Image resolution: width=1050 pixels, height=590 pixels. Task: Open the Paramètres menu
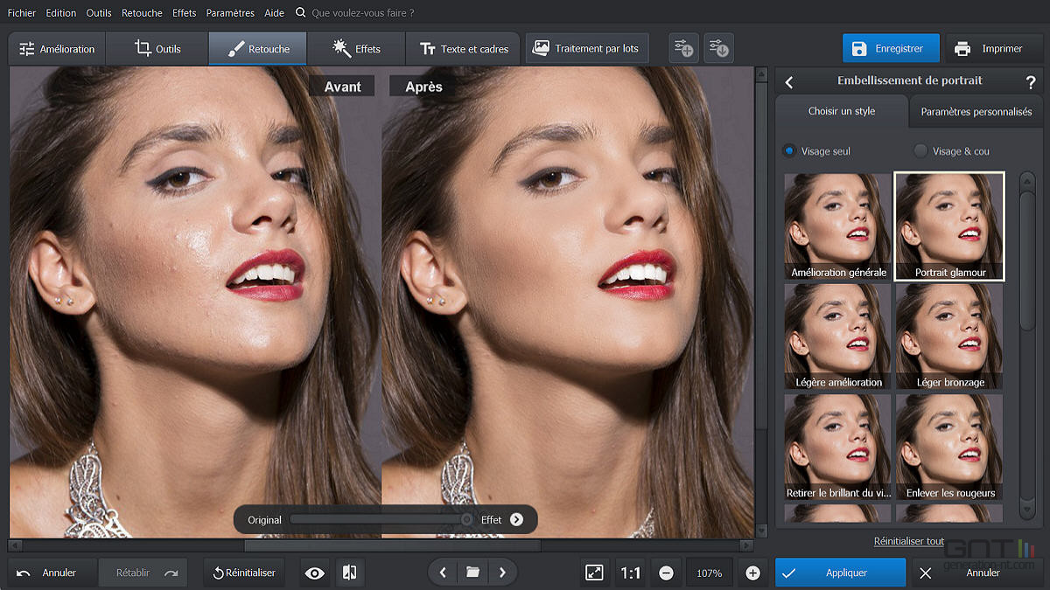point(229,12)
